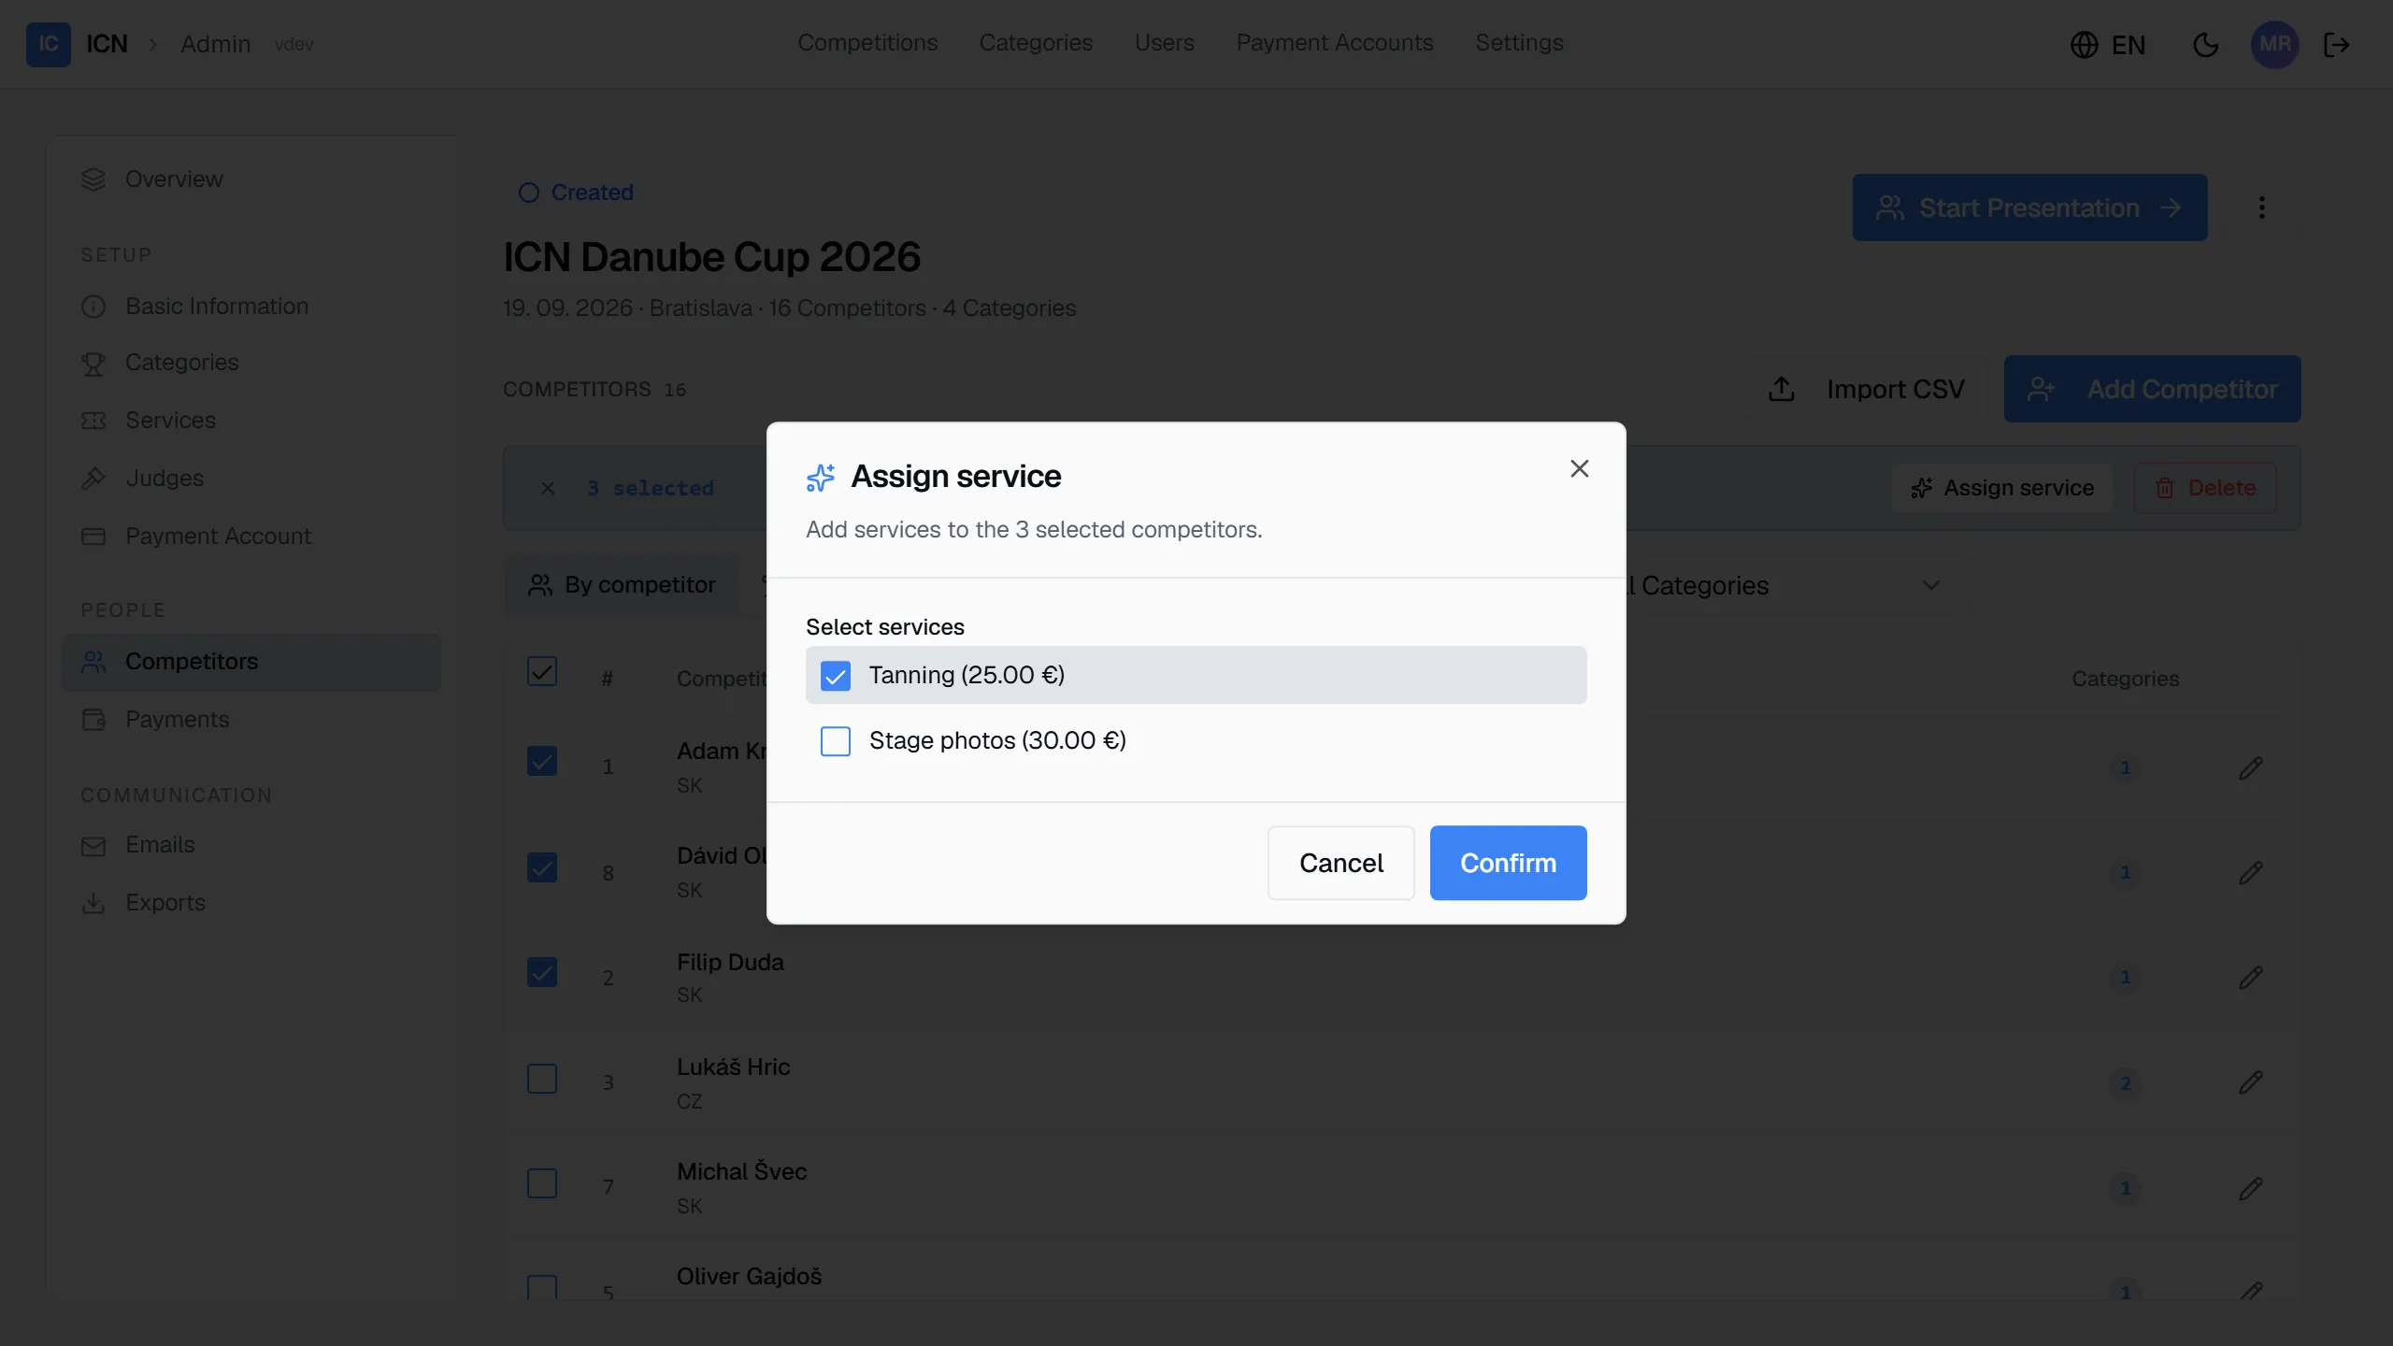Edit Dávid's row with pencil icon

pos(2250,872)
